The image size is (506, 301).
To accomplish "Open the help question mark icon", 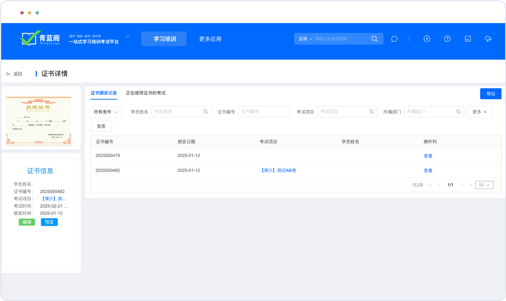I will pos(447,39).
